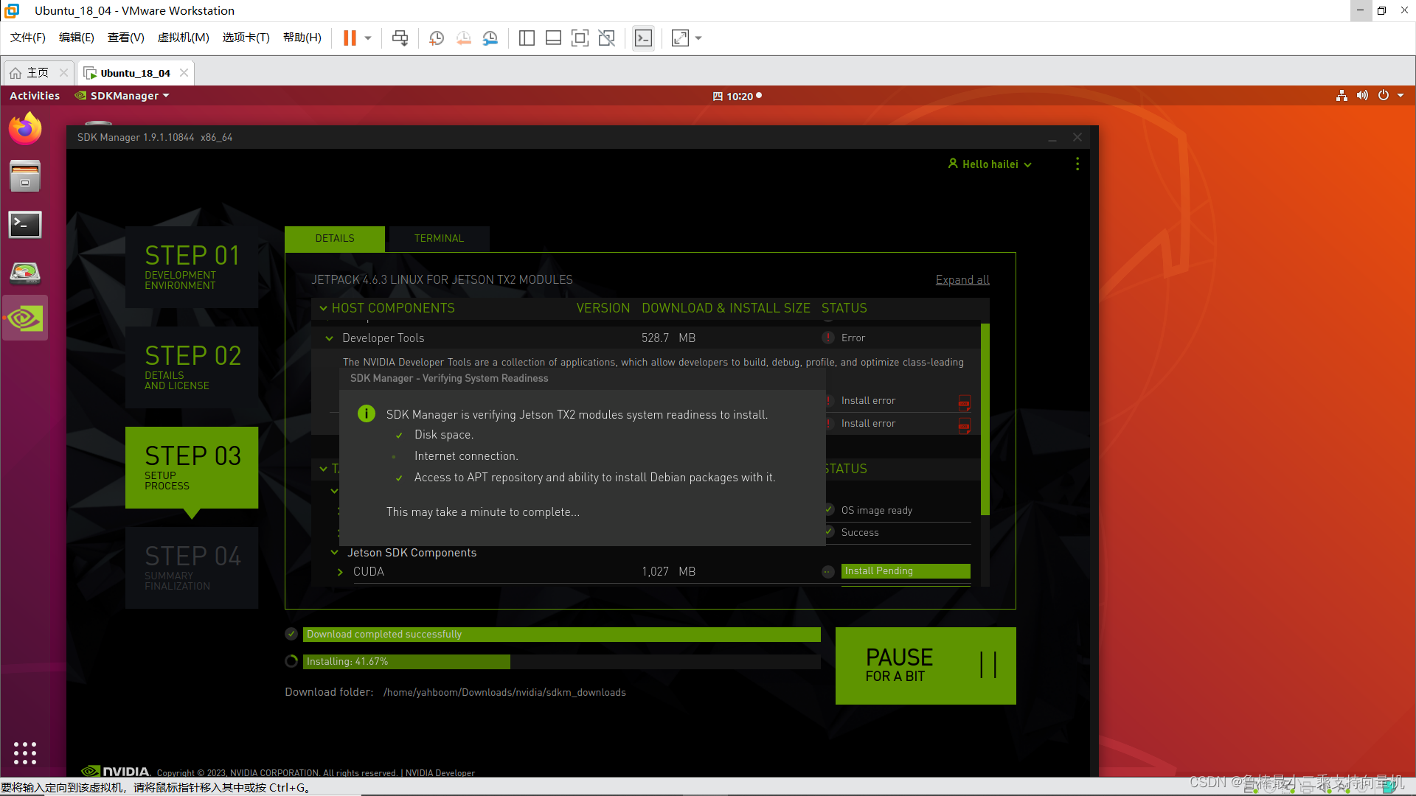
Task: Expand the CUDA component row
Action: (x=340, y=572)
